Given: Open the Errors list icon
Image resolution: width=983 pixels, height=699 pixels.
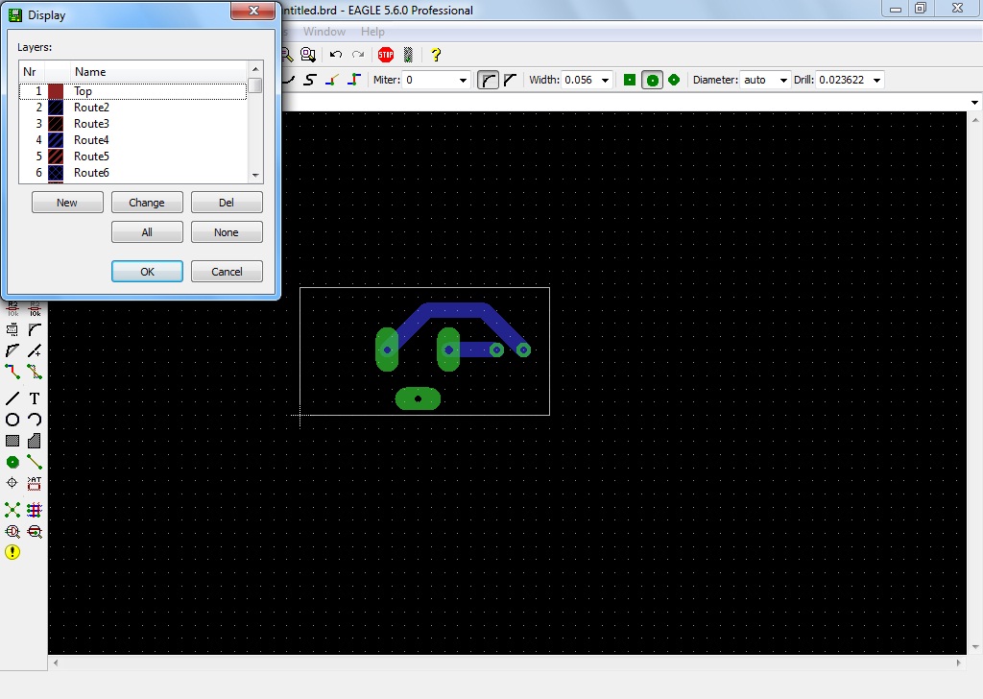Looking at the screenshot, I should click(12, 552).
